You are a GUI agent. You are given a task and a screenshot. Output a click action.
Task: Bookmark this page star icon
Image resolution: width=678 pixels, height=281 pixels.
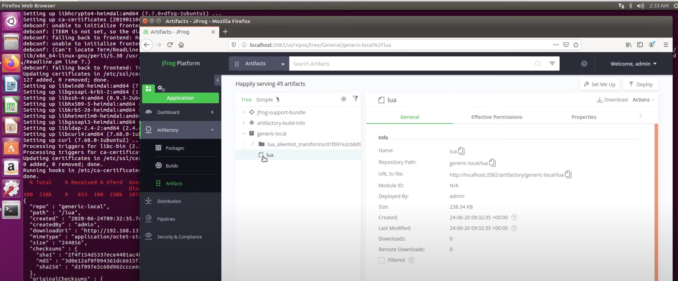click(576, 45)
